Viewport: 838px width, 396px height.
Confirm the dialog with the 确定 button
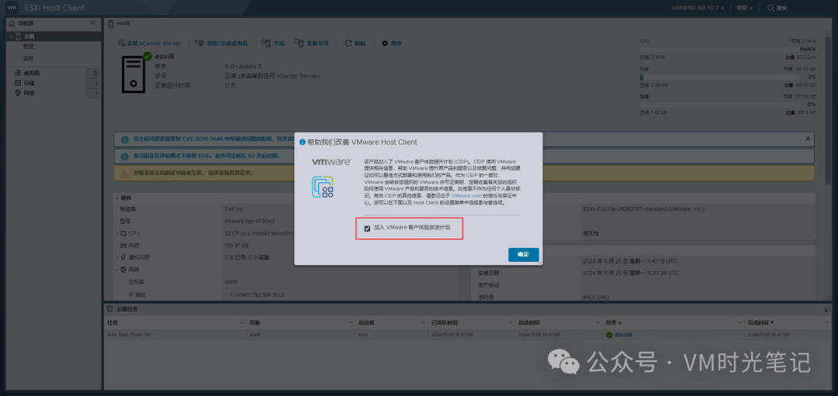[523, 254]
